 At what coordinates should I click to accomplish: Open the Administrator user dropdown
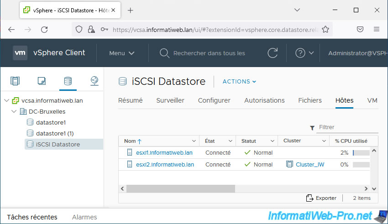[x=358, y=53]
